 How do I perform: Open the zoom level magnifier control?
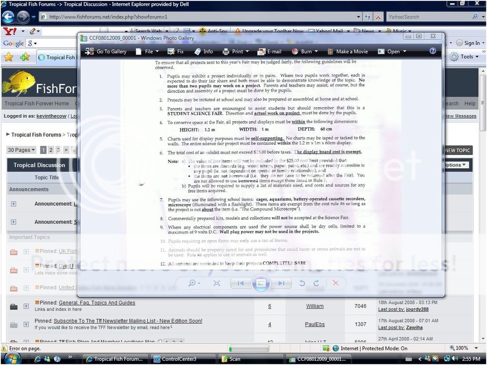(194, 283)
